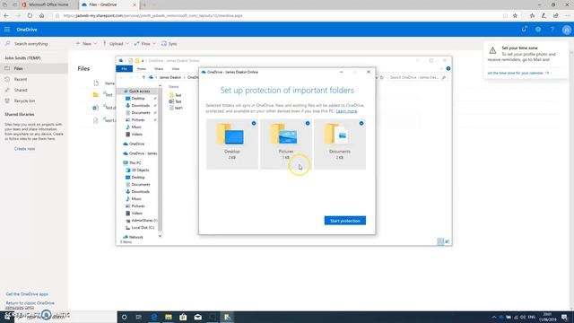Toggle the Documents folder selection check
Image resolution: width=574 pixels, height=323 pixels.
point(361,124)
